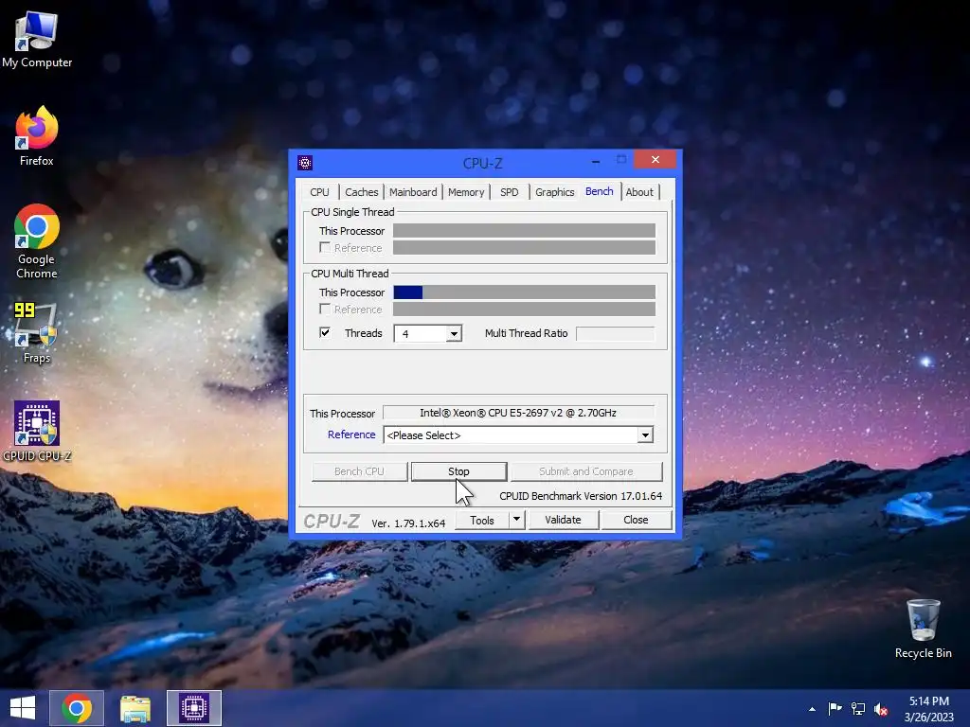Click the Multi Thread Ratio field
970x727 pixels.
(x=615, y=334)
